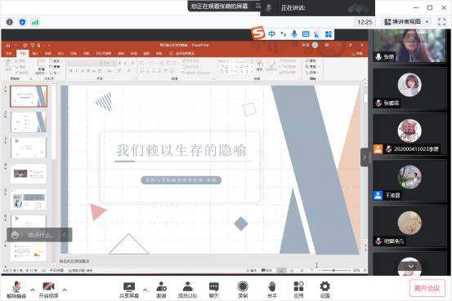This screenshot has width=452, height=301.
Task: Toggle full screen mode icon
Action: (441, 22)
